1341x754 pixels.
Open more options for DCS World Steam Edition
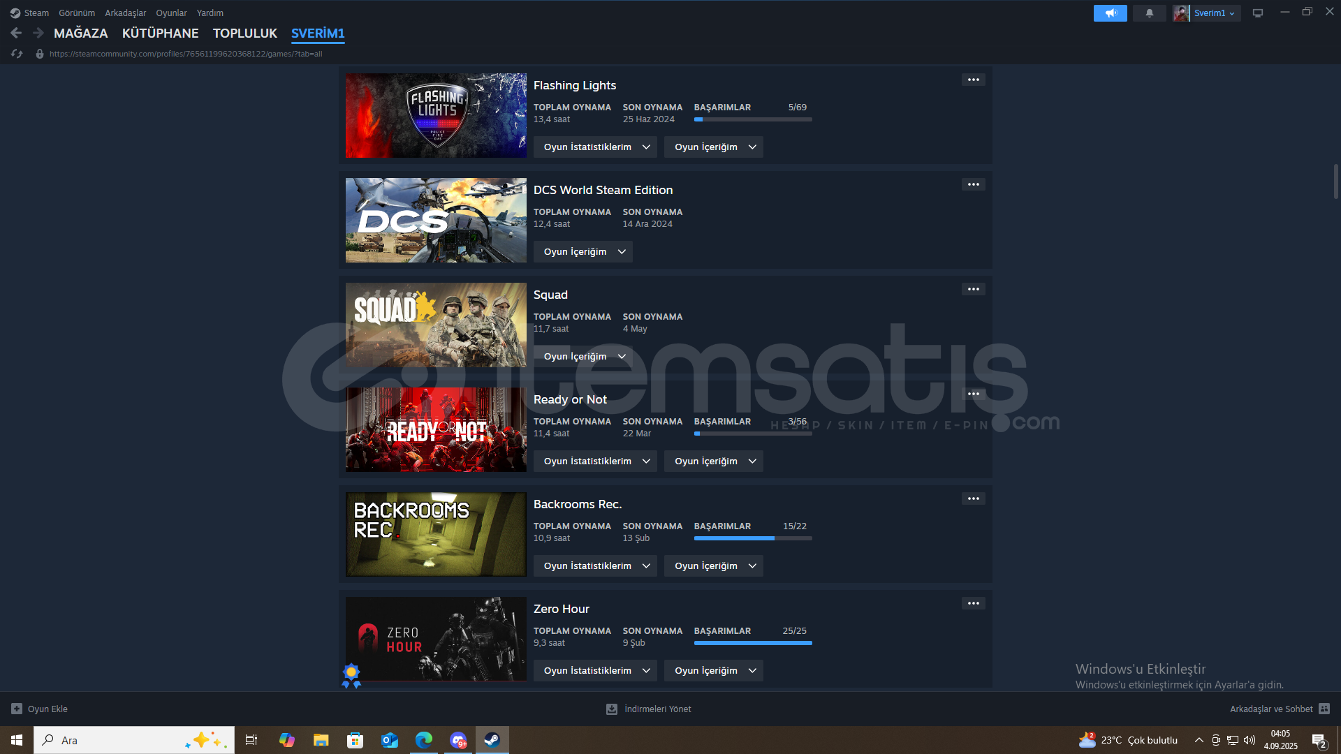tap(974, 184)
